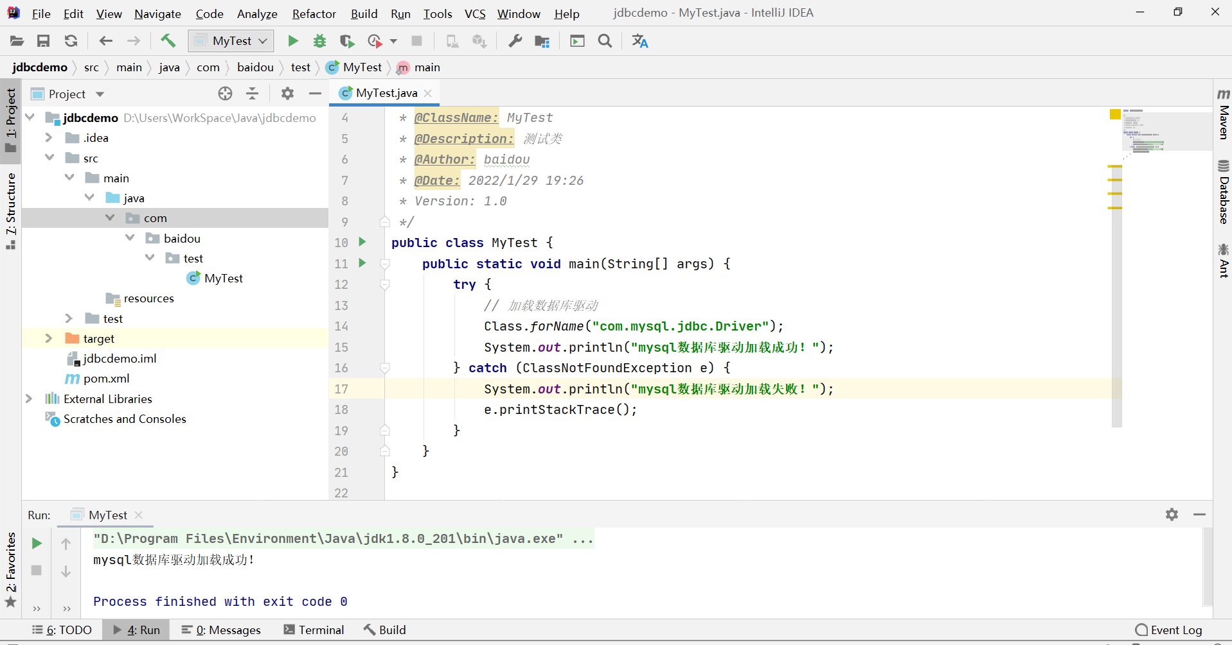Open the VCS menu
The width and height of the screenshot is (1232, 645).
pyautogui.click(x=475, y=13)
